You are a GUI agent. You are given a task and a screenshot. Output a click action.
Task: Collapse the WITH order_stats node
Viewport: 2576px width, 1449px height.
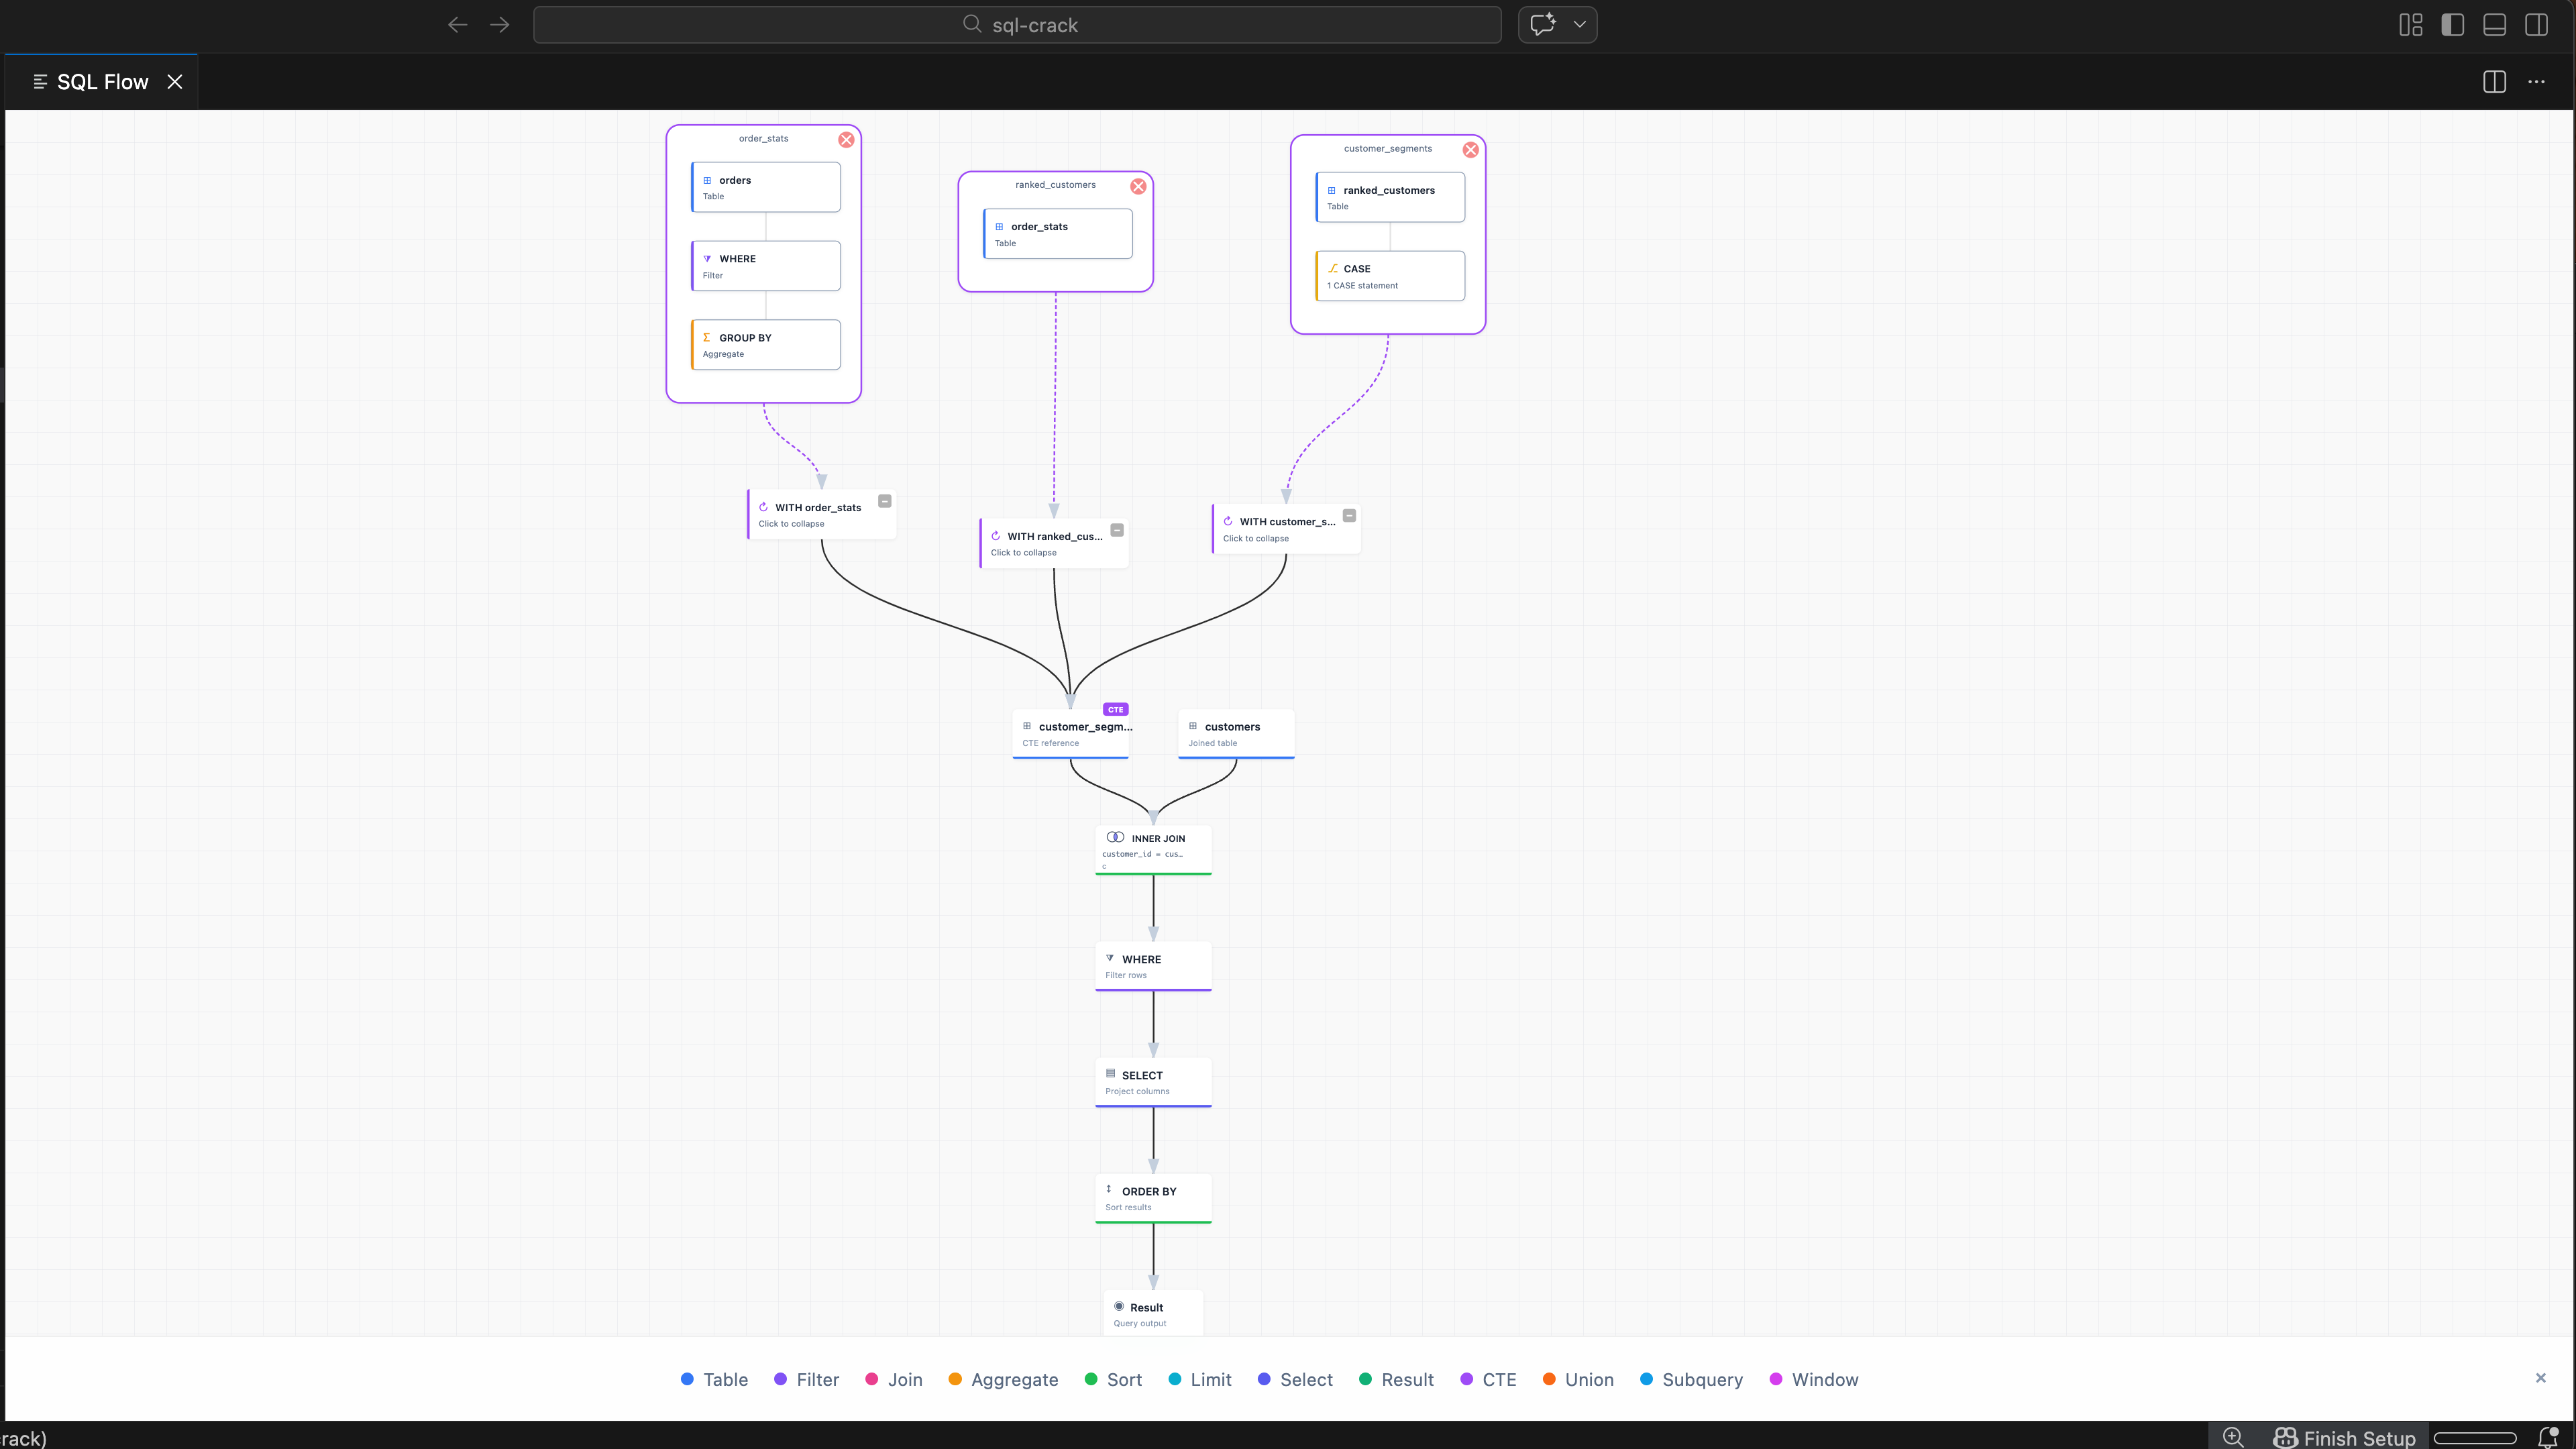coord(884,501)
